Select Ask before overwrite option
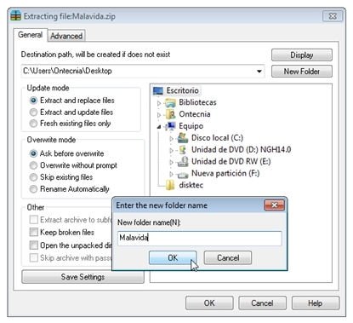Screen dimensions: 353x323 pyautogui.click(x=33, y=153)
